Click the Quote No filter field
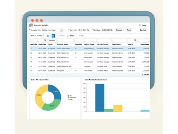 point(34,40)
